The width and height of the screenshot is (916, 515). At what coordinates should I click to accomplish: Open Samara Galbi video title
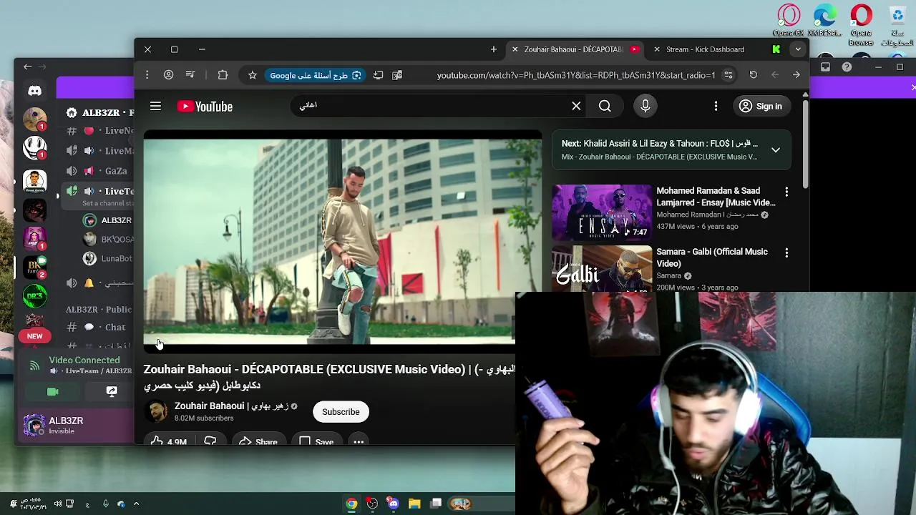pos(712,257)
